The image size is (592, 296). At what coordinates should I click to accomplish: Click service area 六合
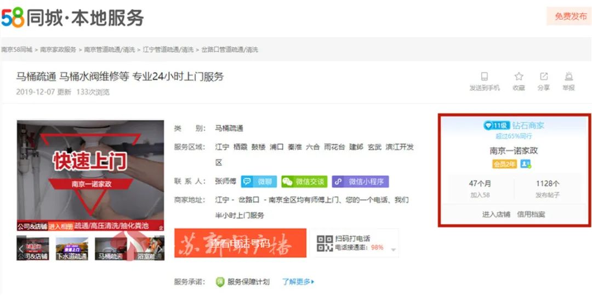click(313, 147)
